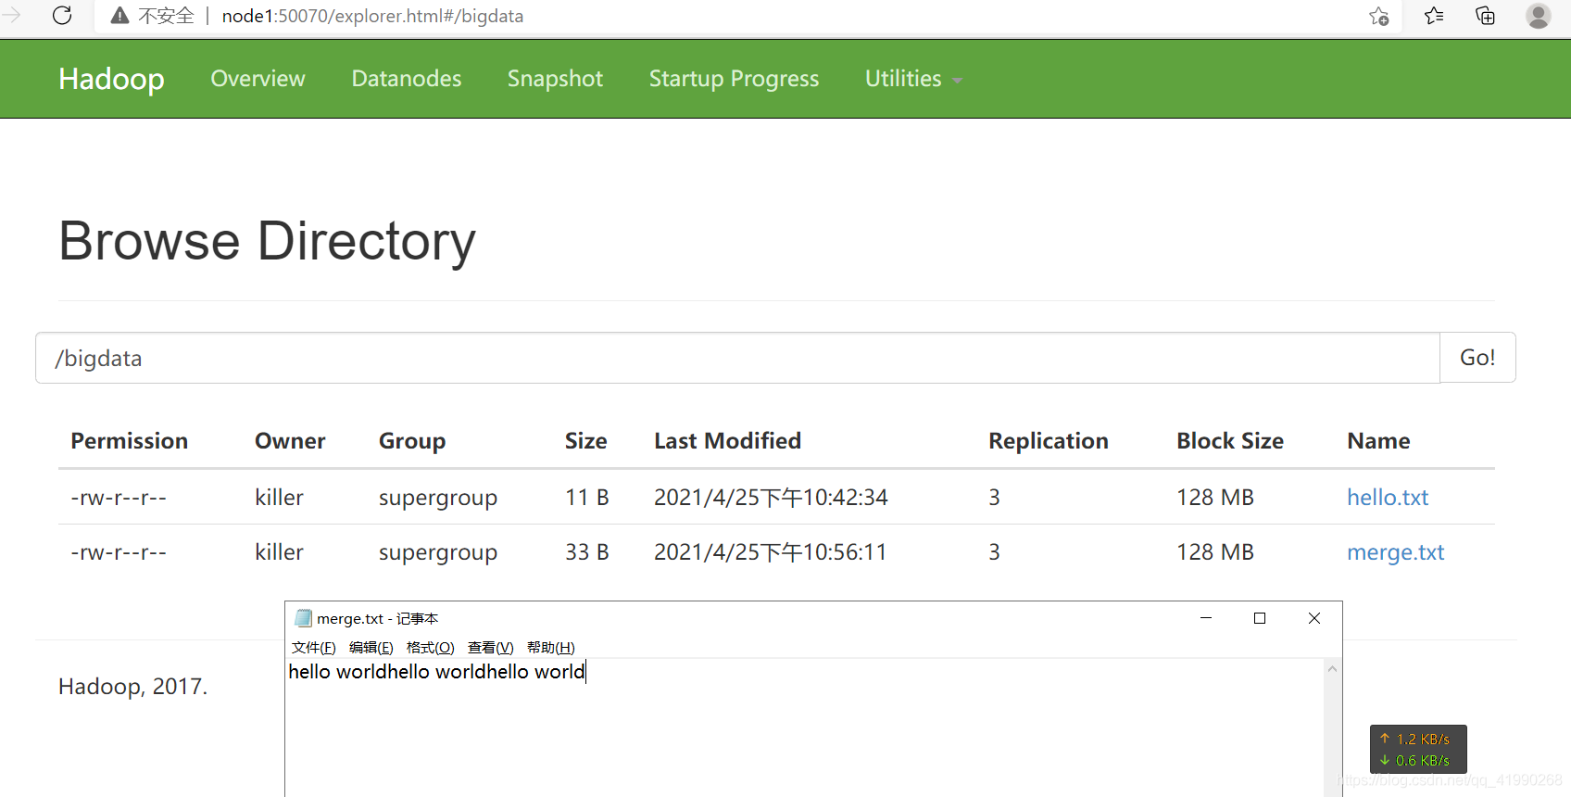Click owner 'killer' in merge.txt row
Image resolution: width=1571 pixels, height=797 pixels.
coord(279,552)
